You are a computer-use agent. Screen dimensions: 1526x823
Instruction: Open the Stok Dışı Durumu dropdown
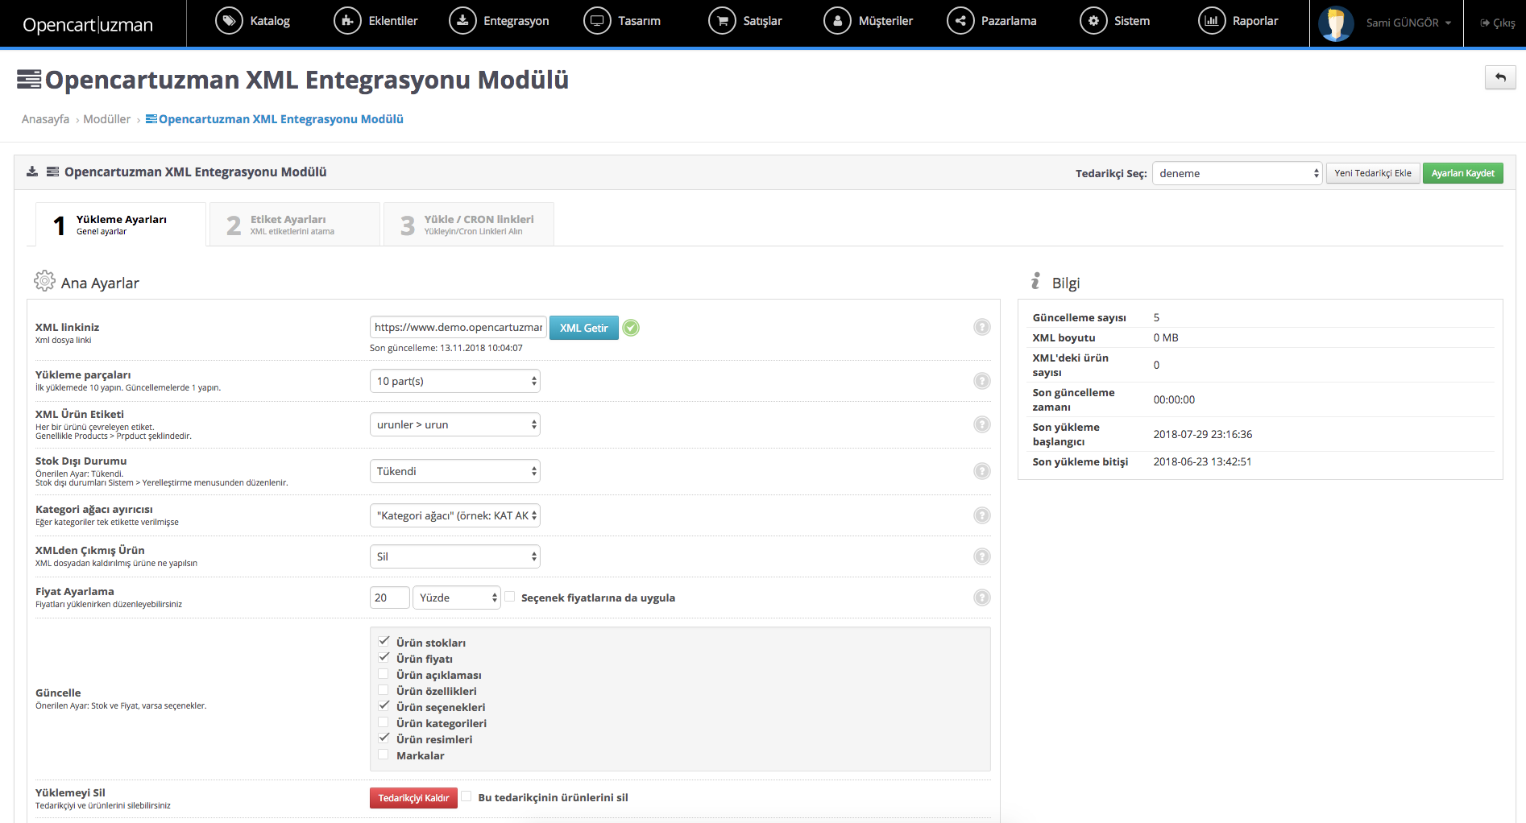click(x=454, y=471)
